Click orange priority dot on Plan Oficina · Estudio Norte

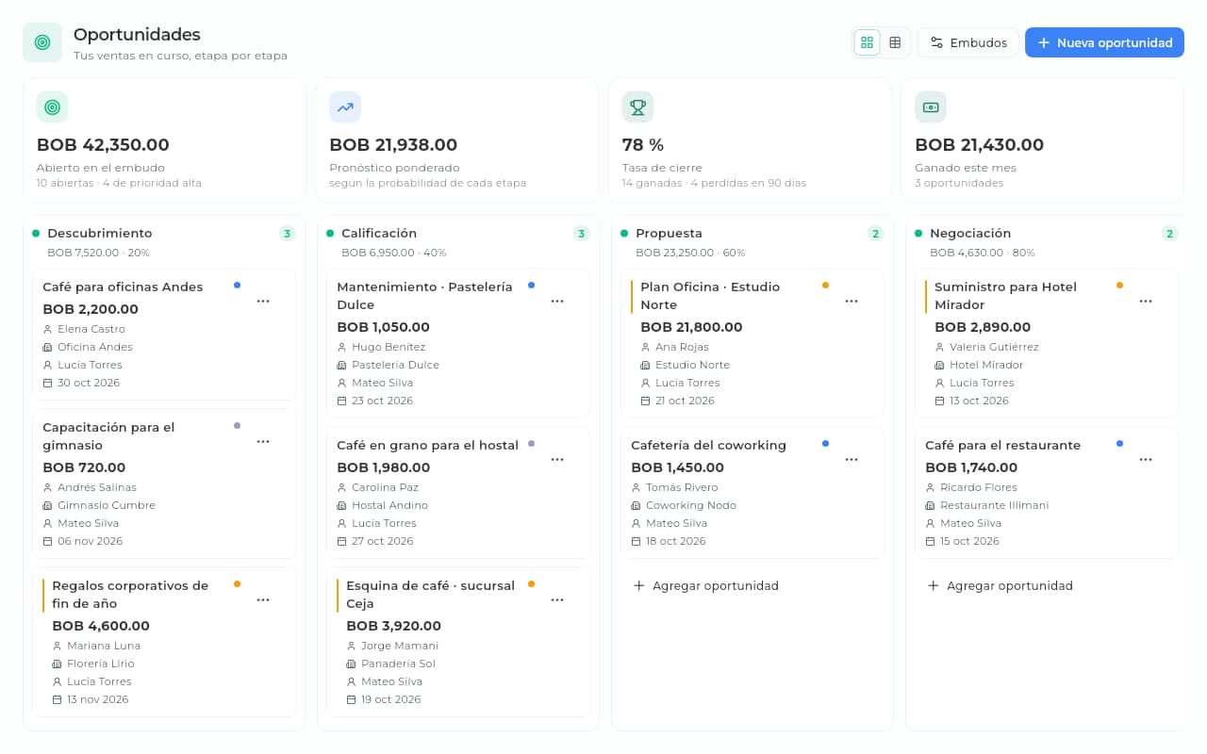pyautogui.click(x=825, y=285)
